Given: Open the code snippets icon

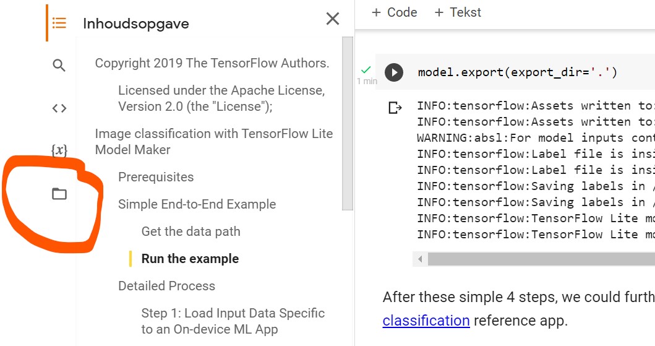Looking at the screenshot, I should tap(59, 108).
